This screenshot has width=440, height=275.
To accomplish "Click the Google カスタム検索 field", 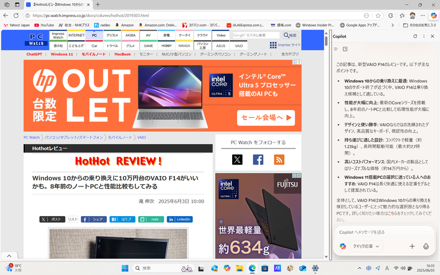I will coord(256,35).
